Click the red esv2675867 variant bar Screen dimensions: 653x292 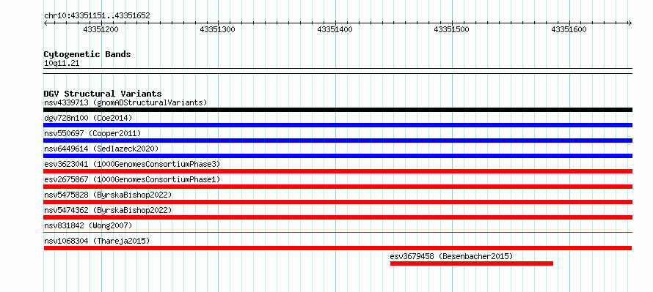pyautogui.click(x=338, y=187)
